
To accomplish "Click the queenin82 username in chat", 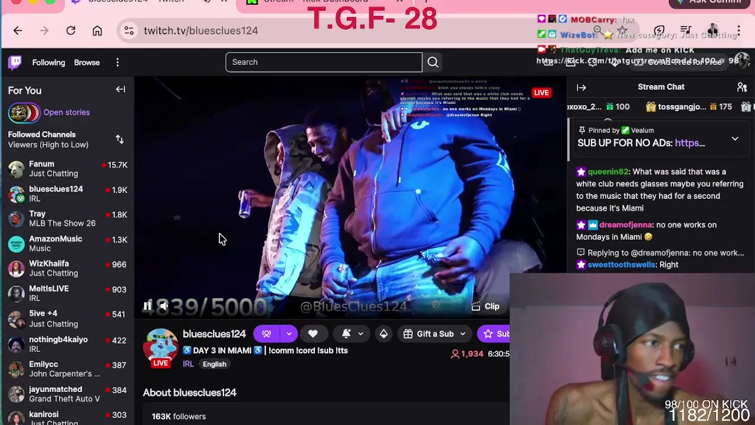I will [608, 172].
